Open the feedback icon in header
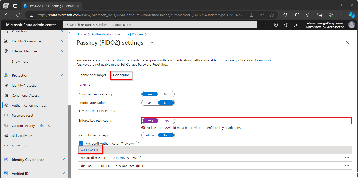The width and height of the screenshot is (358, 178). 296,25
